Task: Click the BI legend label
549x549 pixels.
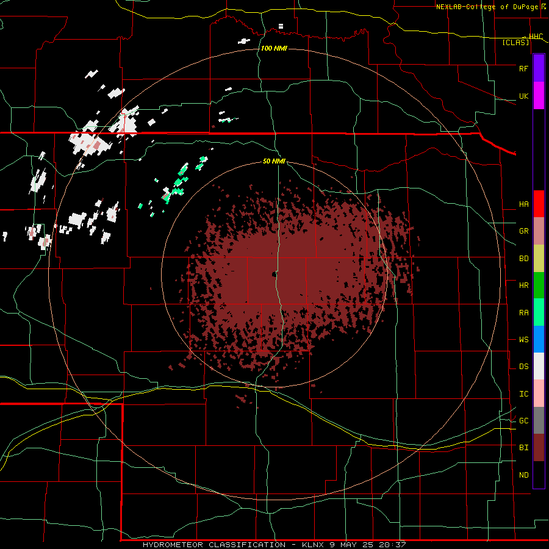Action: click(523, 448)
